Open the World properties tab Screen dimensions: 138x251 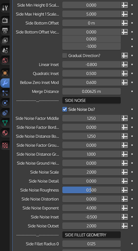point(5,60)
